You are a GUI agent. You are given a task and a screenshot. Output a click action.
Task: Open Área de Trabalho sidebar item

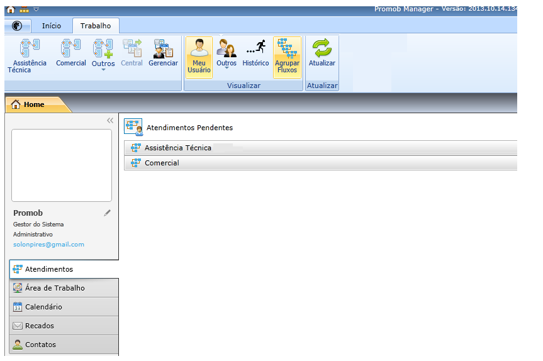pyautogui.click(x=64, y=288)
